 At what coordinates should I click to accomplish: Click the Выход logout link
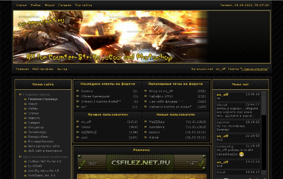point(62,69)
